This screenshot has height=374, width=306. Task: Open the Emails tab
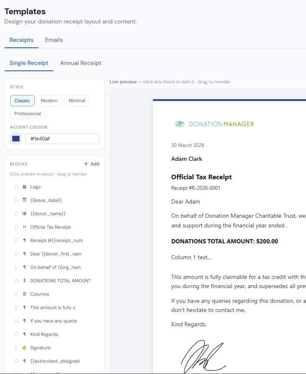point(54,40)
